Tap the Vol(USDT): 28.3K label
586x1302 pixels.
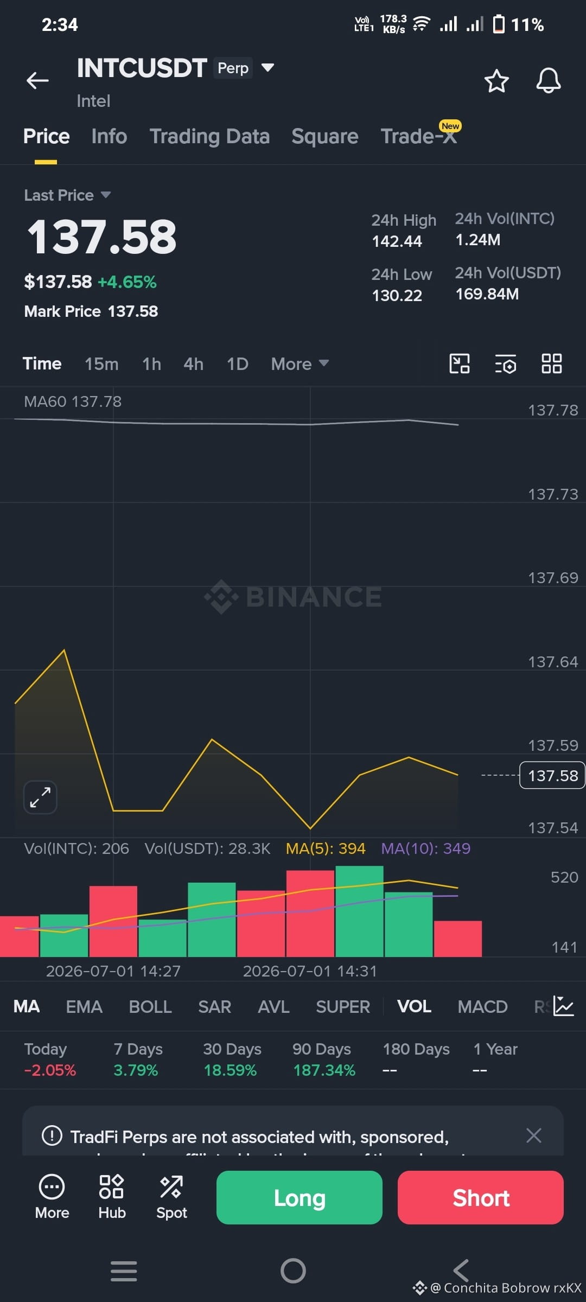tap(207, 848)
